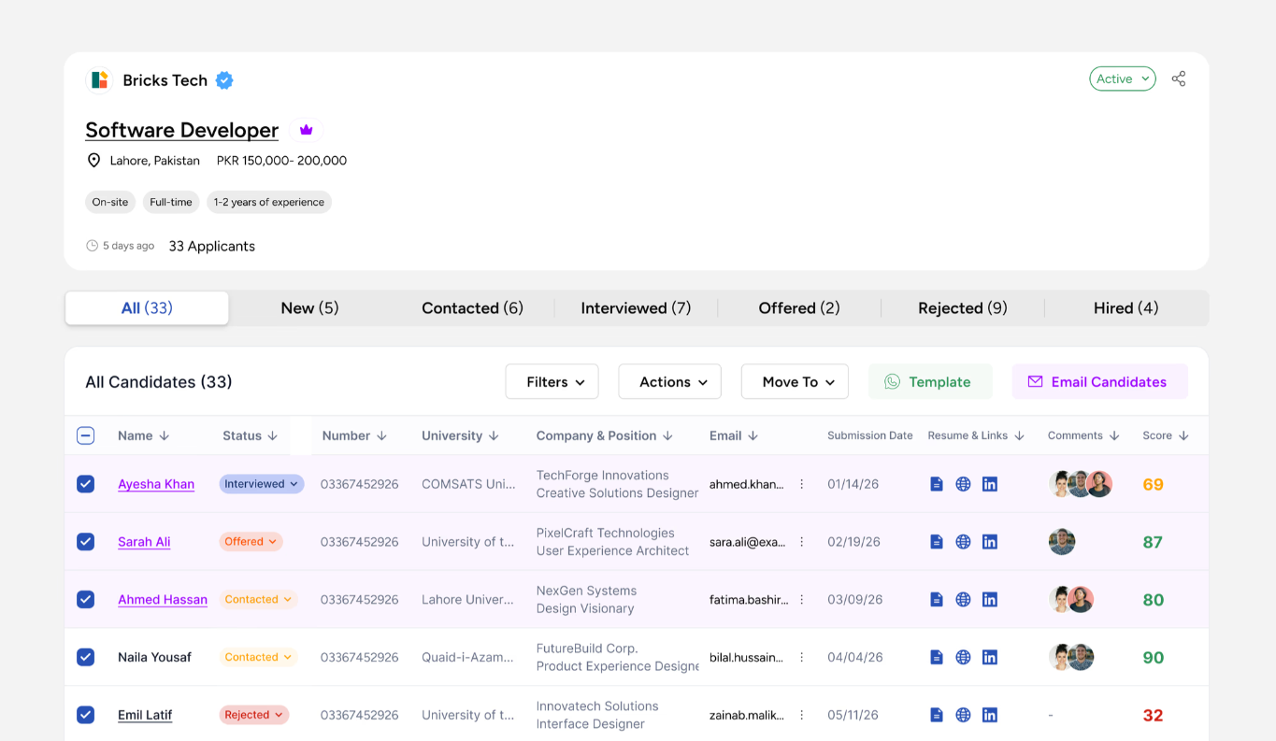Click the comment avatars on Ayesha Khan's row
The width and height of the screenshot is (1276, 741).
[1081, 484]
